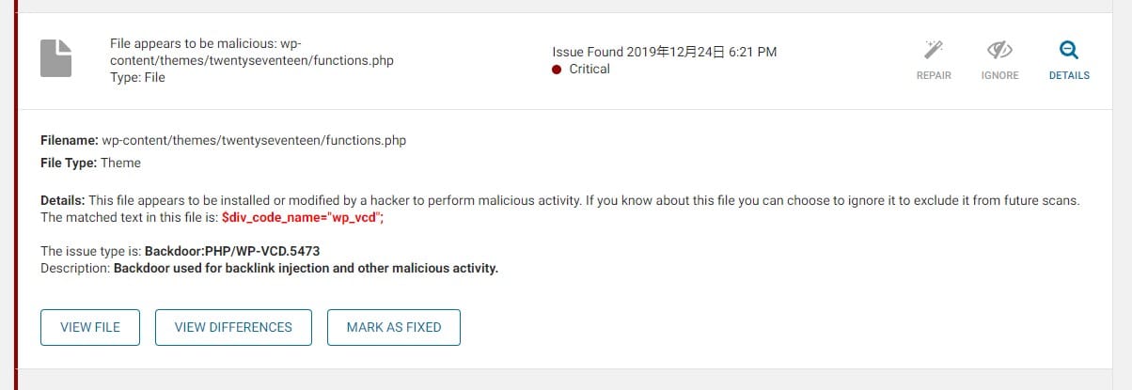Image resolution: width=1132 pixels, height=390 pixels.
Task: Click the backlink injection description text
Action: 306,268
